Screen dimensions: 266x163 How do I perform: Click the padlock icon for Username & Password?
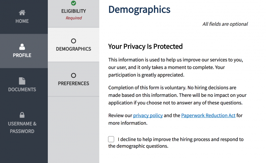point(22,115)
